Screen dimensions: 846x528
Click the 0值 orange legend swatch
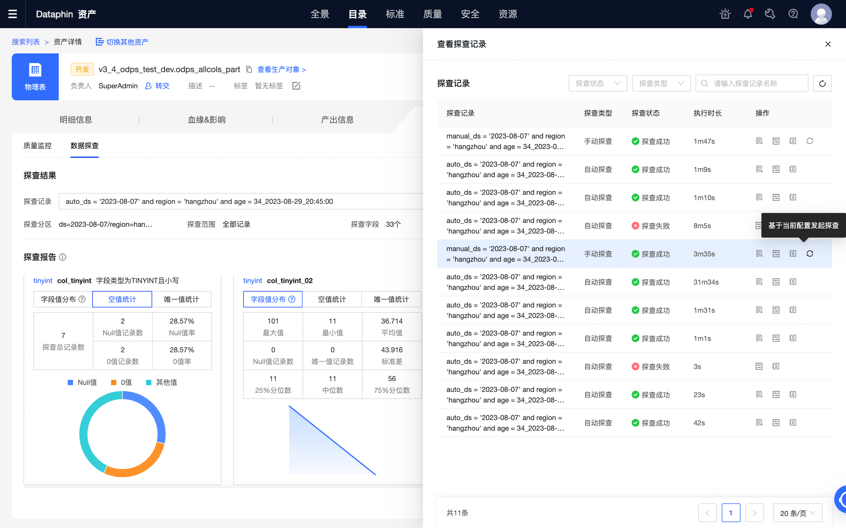pos(114,382)
